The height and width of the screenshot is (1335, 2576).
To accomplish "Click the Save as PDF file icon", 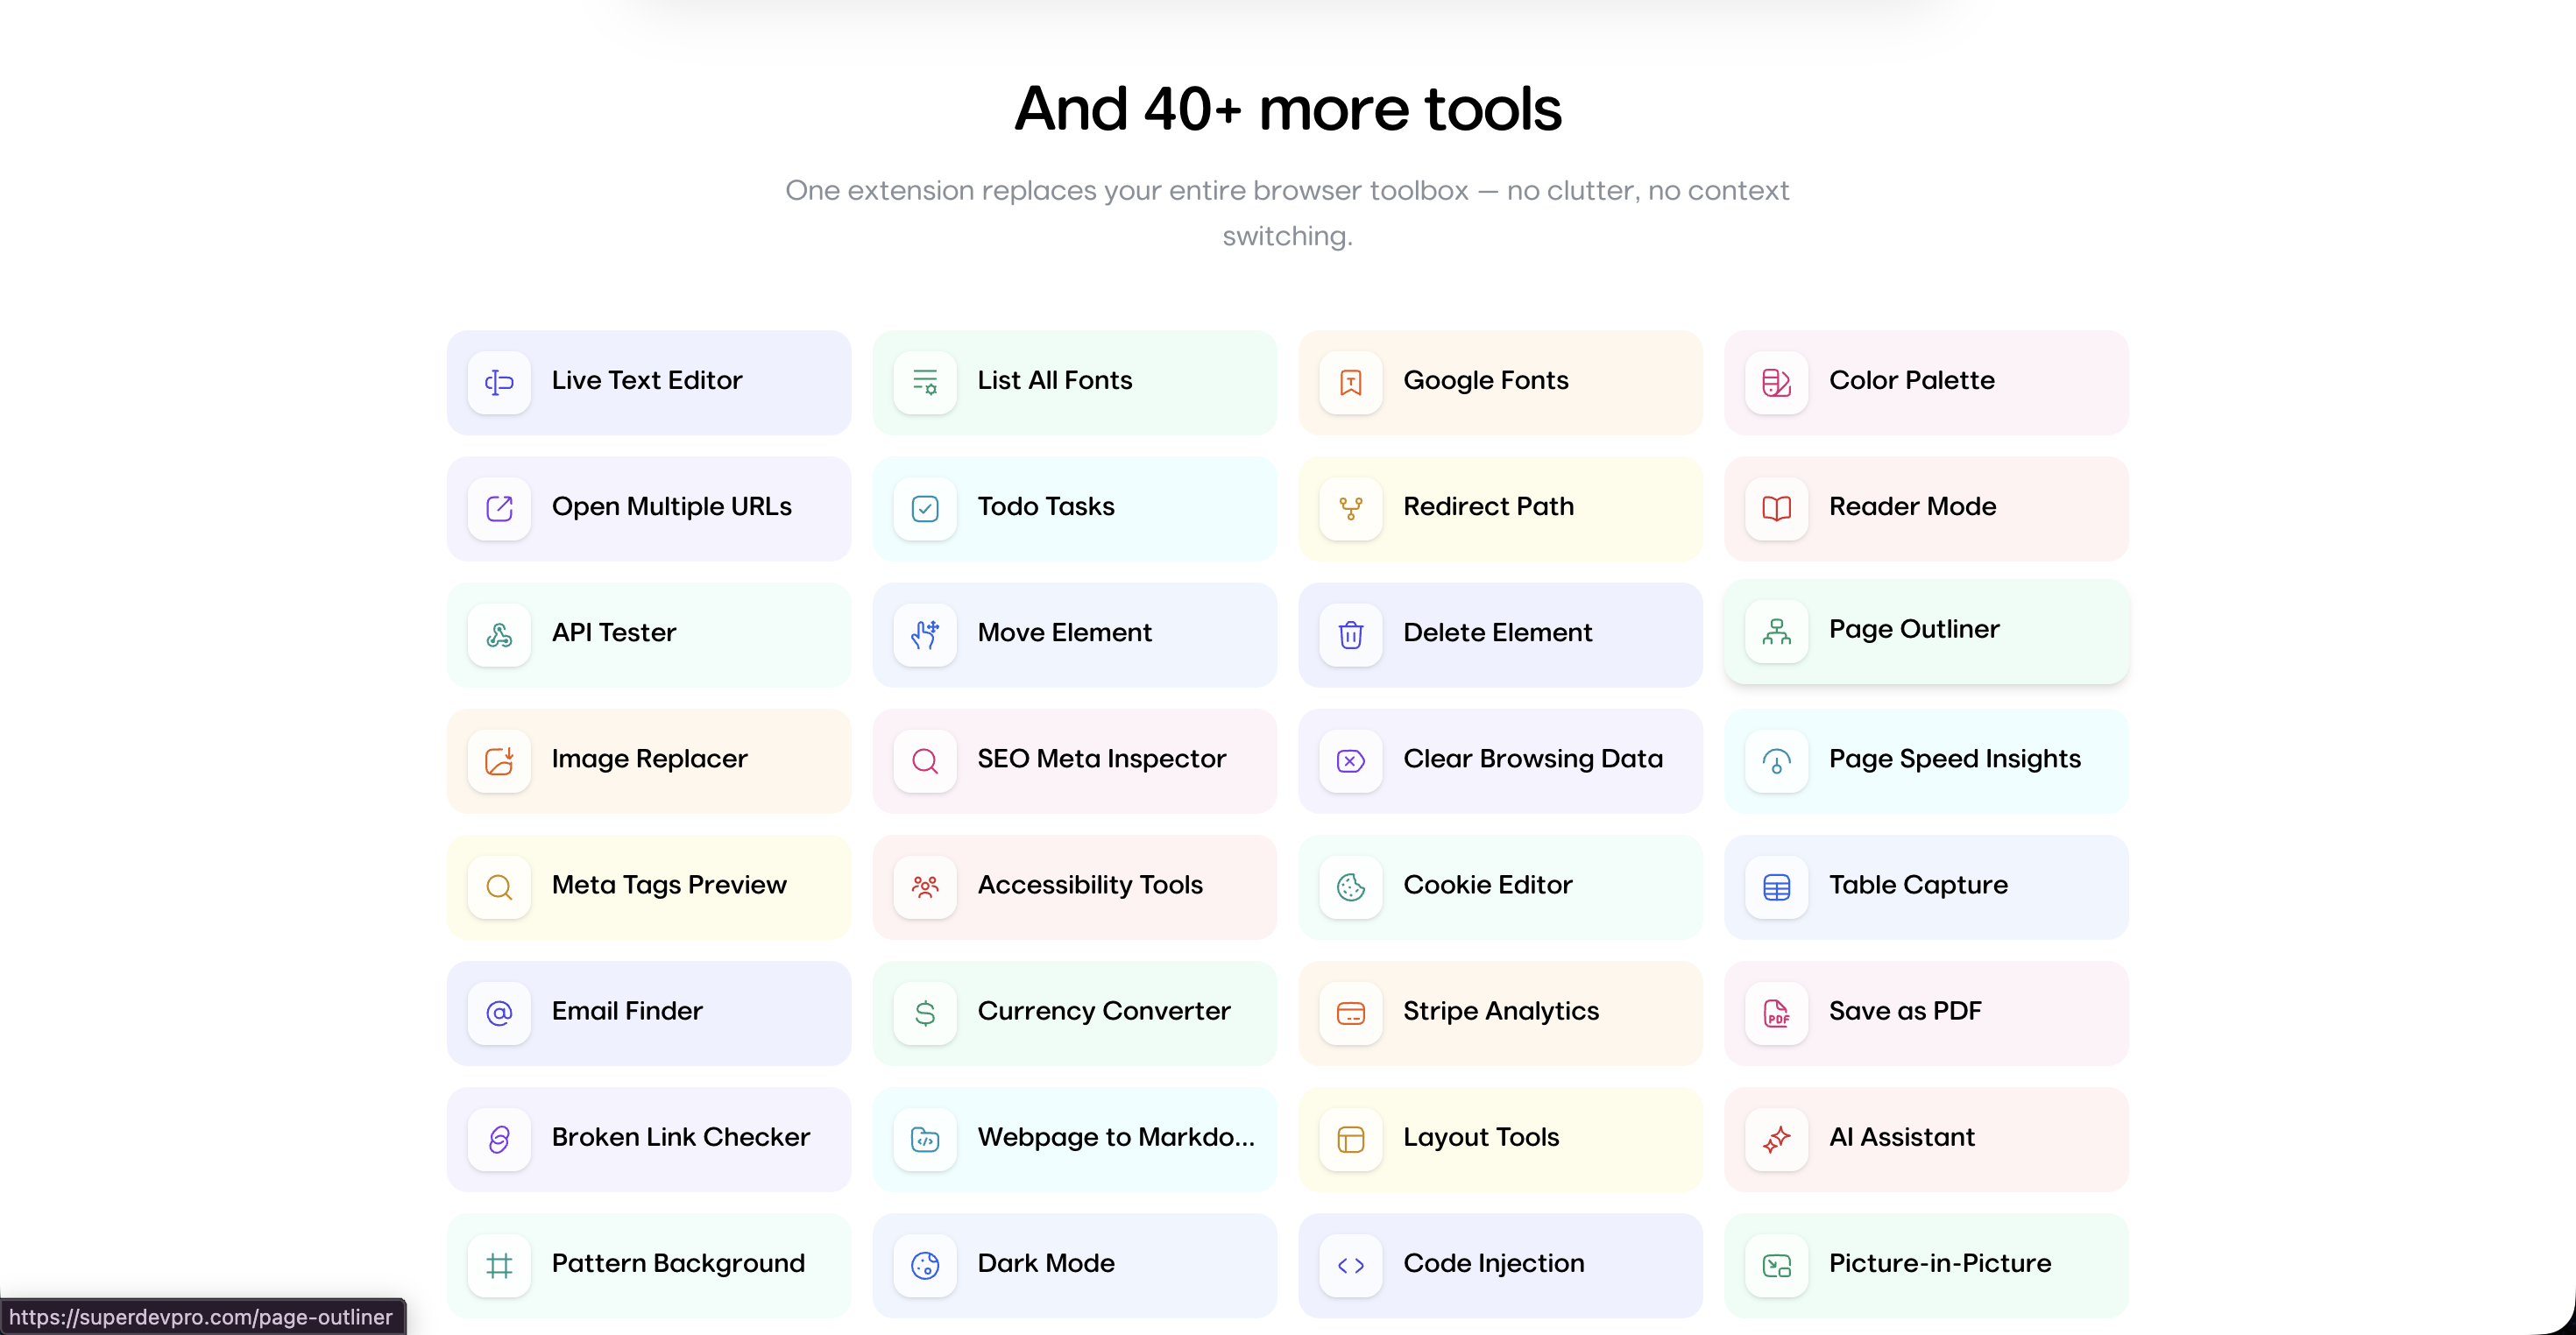I will click(1777, 1012).
